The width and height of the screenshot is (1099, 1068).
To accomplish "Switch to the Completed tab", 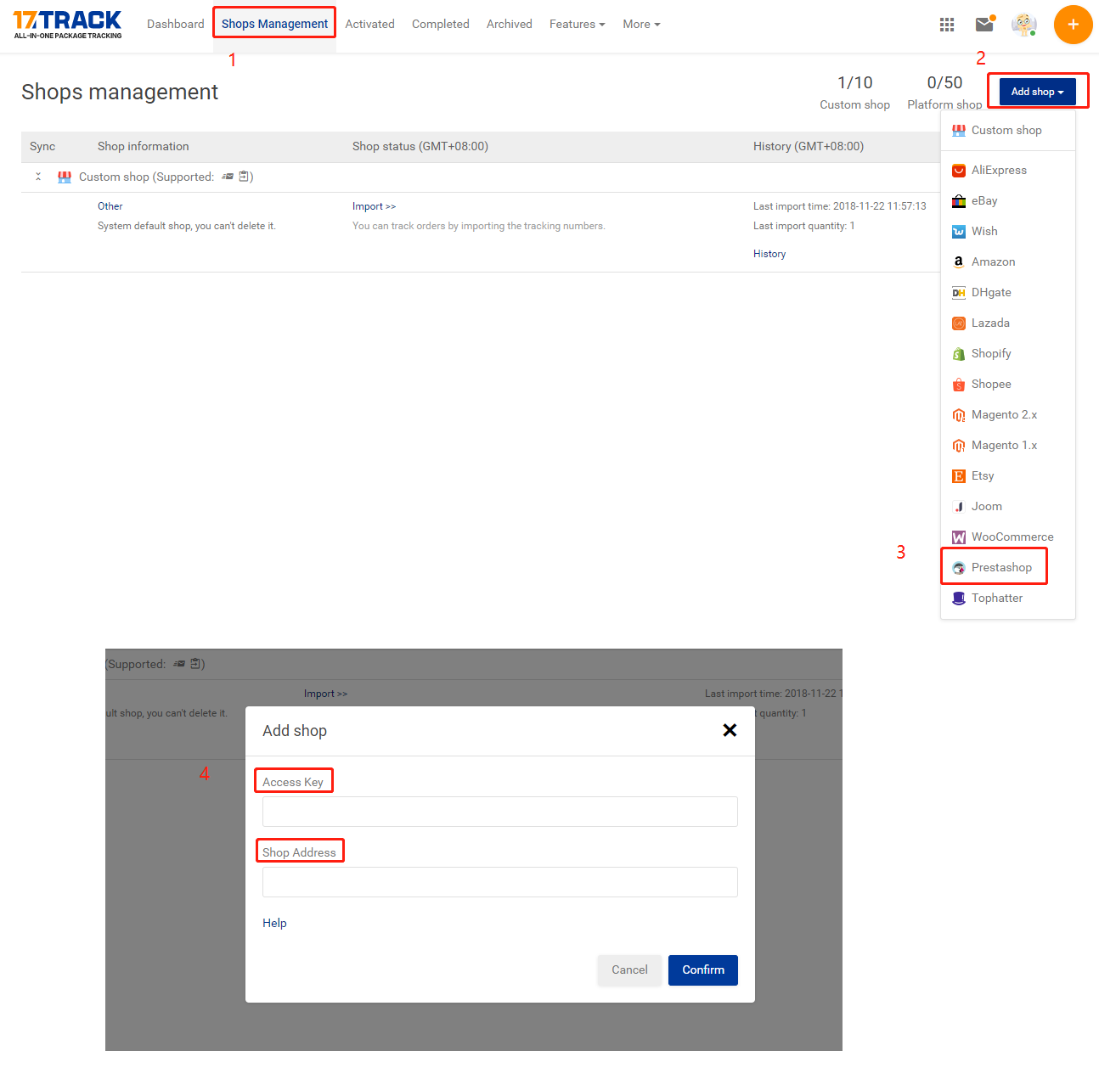I will [441, 24].
